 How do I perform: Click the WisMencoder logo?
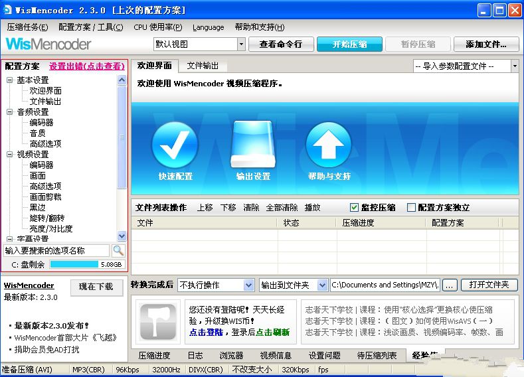coord(48,44)
